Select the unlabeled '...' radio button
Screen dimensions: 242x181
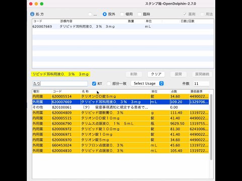[x=90, y=14]
